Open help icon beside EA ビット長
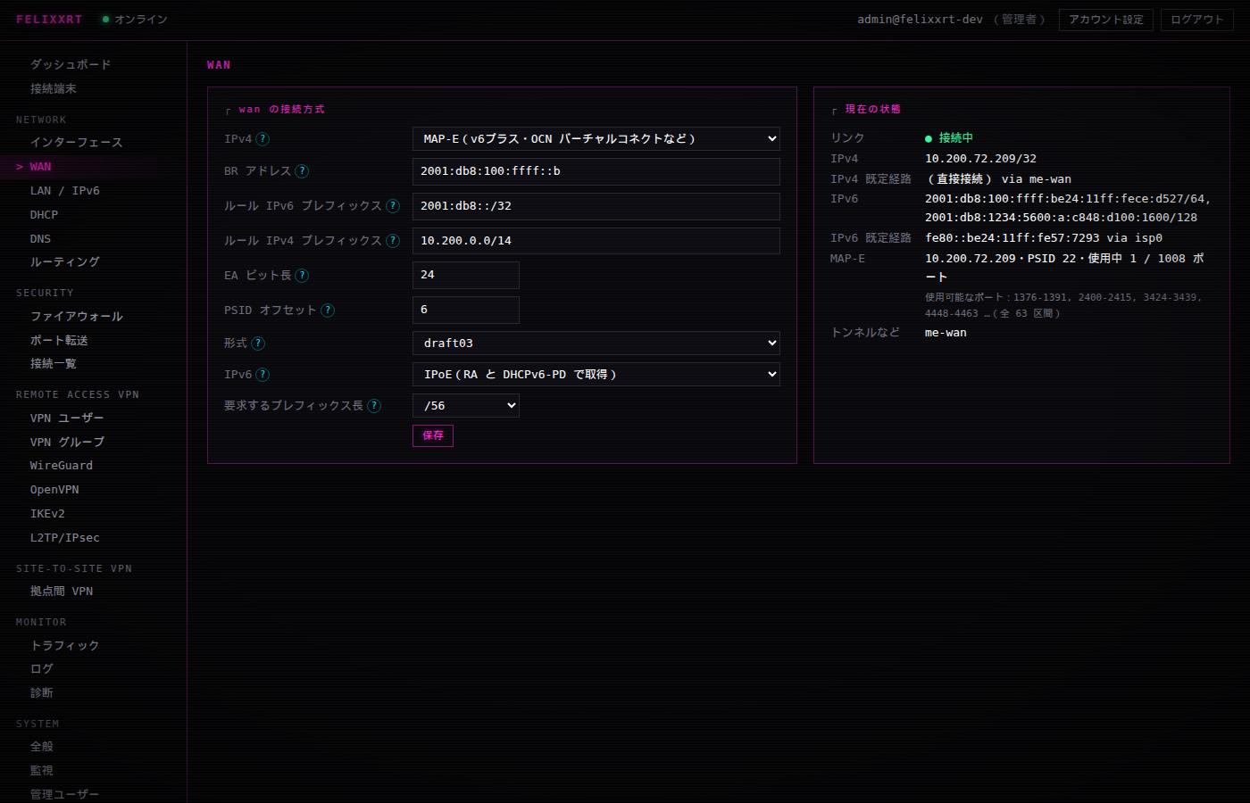 click(x=302, y=276)
